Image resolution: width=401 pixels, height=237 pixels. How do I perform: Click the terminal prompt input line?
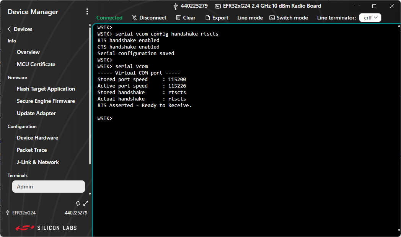click(x=105, y=118)
